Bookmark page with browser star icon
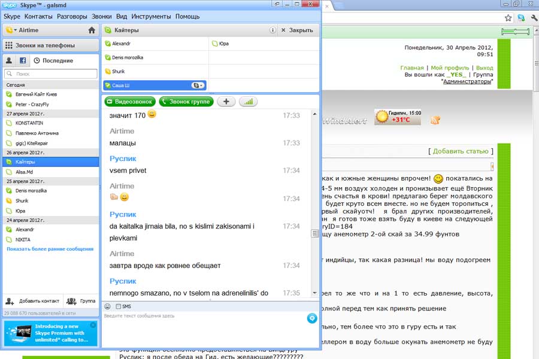The height and width of the screenshot is (359, 539). pyautogui.click(x=508, y=18)
